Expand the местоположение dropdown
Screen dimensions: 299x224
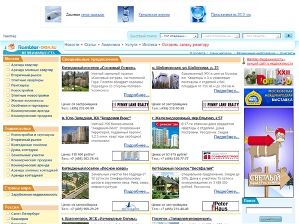[x=220, y=36]
